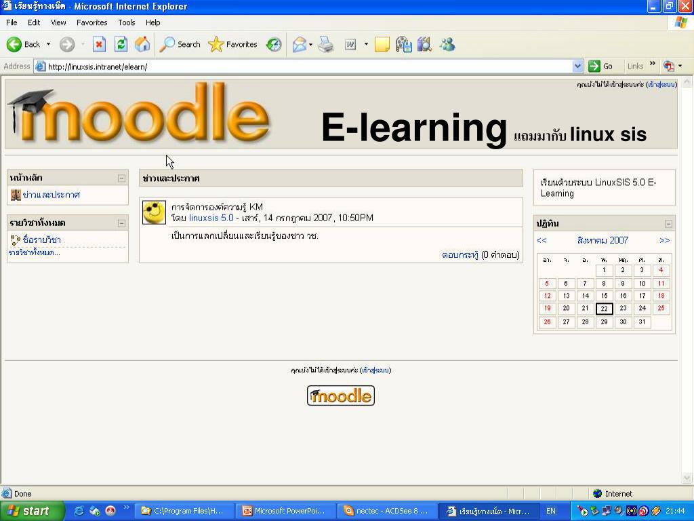Click the vertical scrollbar down arrow
The width and height of the screenshot is (694, 521).
[687, 478]
